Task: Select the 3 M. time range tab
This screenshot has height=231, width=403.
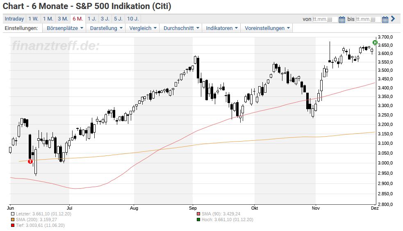Action: coord(63,19)
